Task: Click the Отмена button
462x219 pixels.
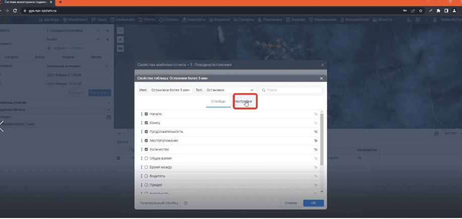Action: tap(291, 203)
